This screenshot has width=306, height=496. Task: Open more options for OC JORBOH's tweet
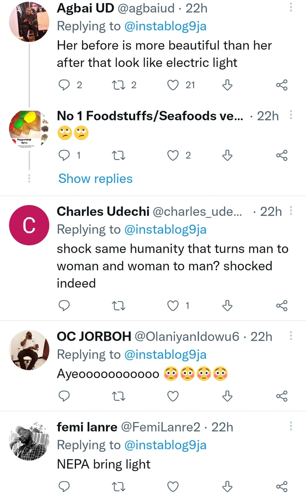click(x=291, y=336)
